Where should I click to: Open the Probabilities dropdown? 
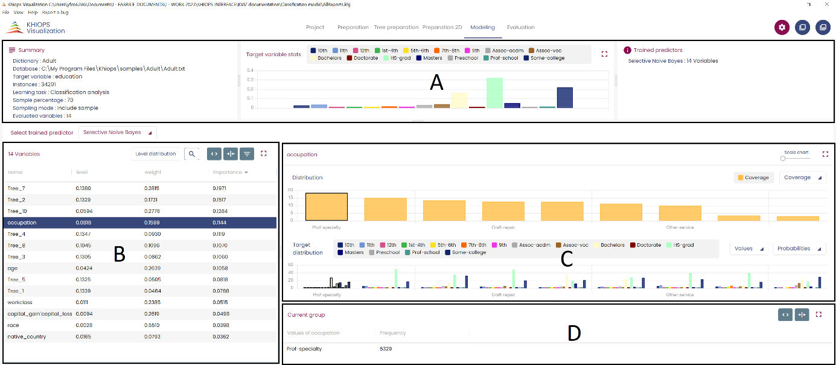coord(799,249)
